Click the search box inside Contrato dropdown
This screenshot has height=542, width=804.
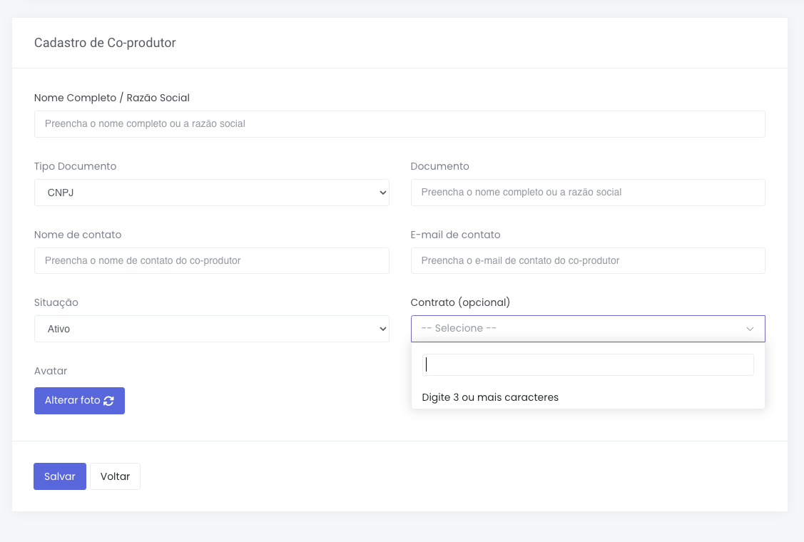click(x=588, y=365)
